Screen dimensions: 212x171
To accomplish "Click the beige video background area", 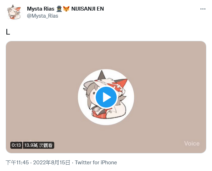I will pyautogui.click(x=40, y=81).
